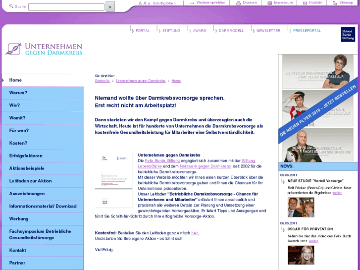Open the STIFTUNG navigation item

[171, 31]
